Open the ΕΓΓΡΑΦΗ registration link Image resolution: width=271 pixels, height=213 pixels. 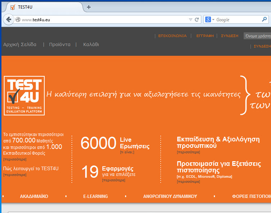click(205, 36)
